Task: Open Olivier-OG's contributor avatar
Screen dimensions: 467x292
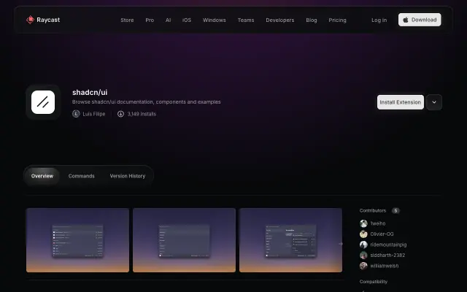Action: (363, 234)
